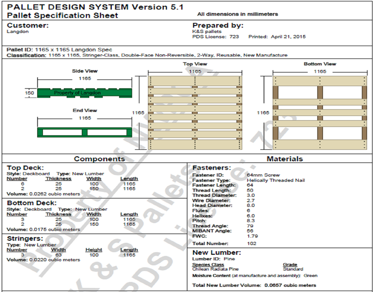Click the Prepared by heading

218,25
